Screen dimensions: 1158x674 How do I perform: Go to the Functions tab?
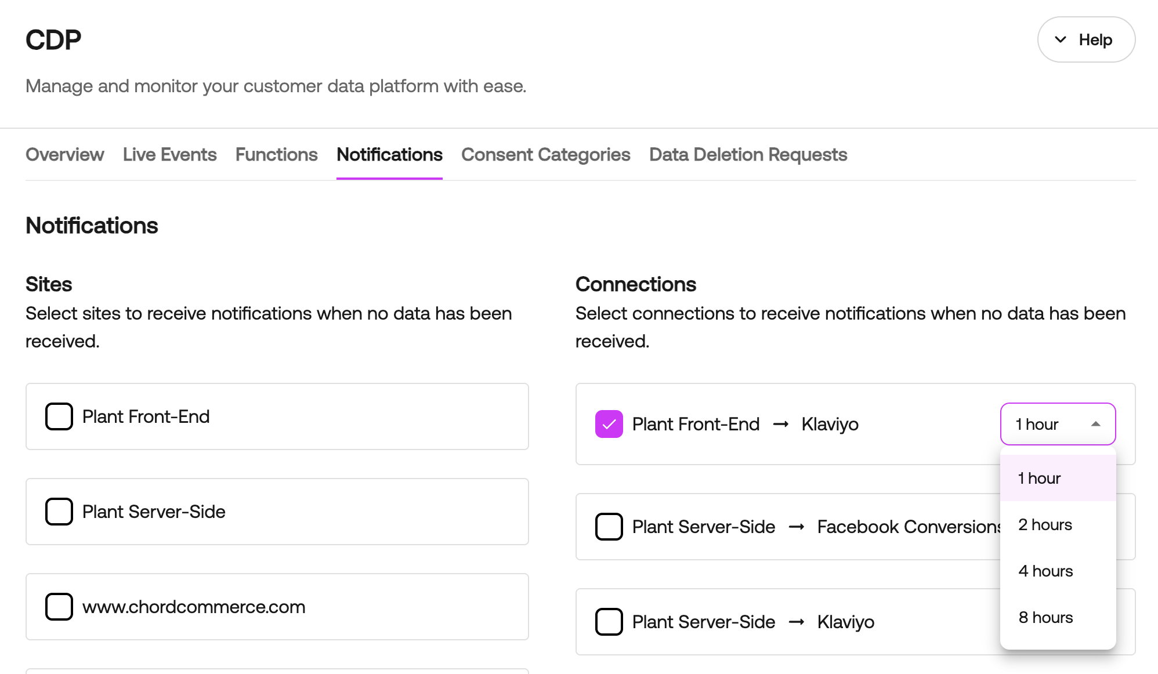(276, 154)
